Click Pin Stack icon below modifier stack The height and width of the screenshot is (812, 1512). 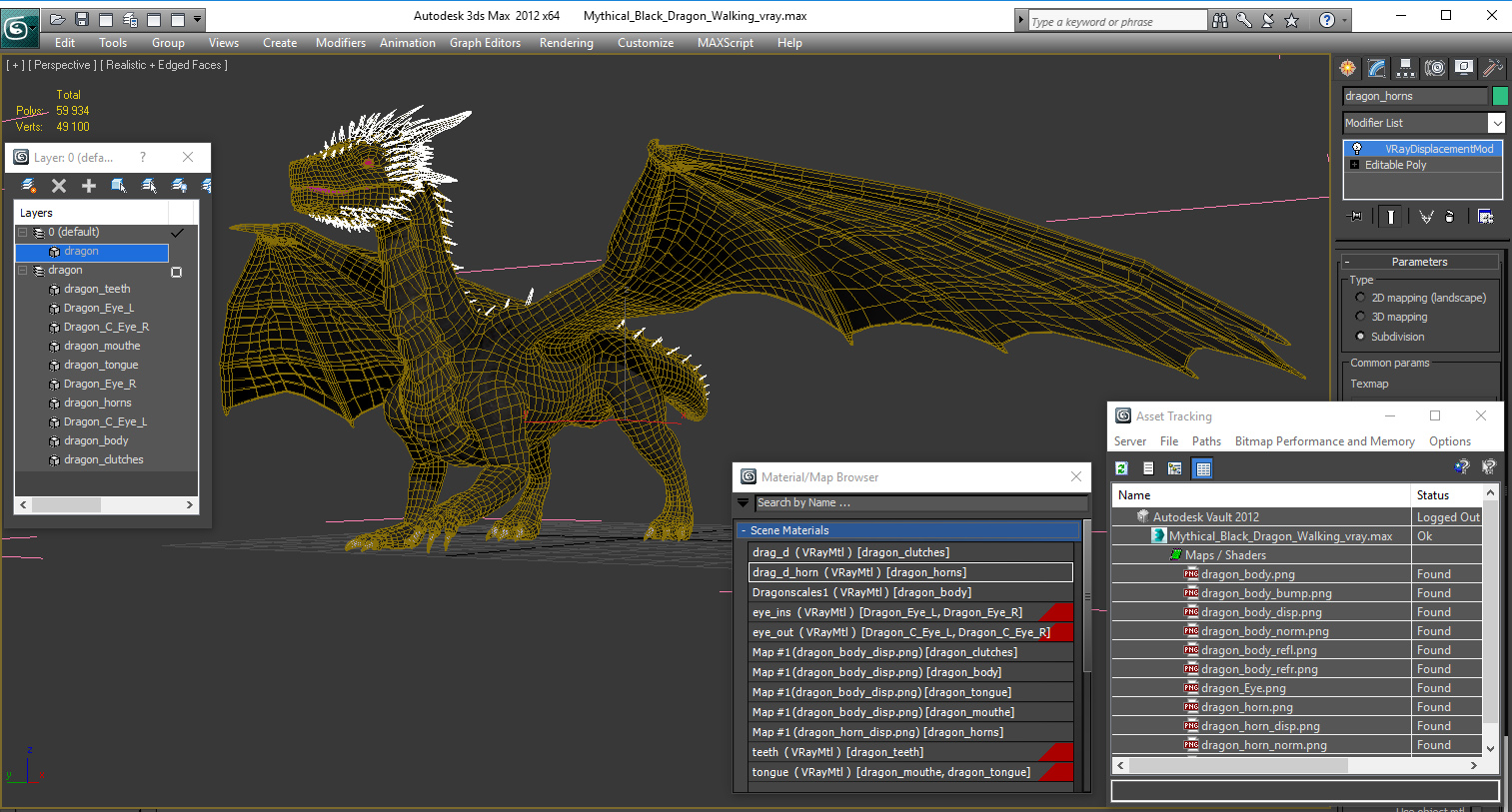1355,216
